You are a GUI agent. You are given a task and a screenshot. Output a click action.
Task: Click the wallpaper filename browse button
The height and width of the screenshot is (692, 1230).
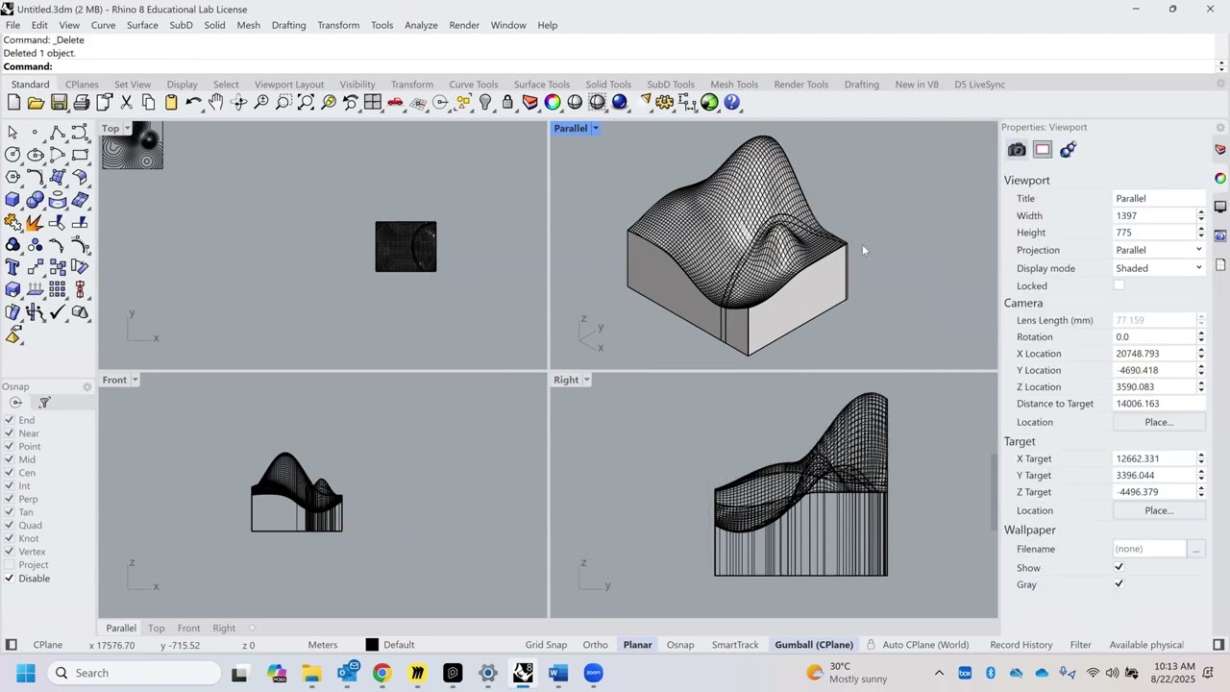(1196, 549)
